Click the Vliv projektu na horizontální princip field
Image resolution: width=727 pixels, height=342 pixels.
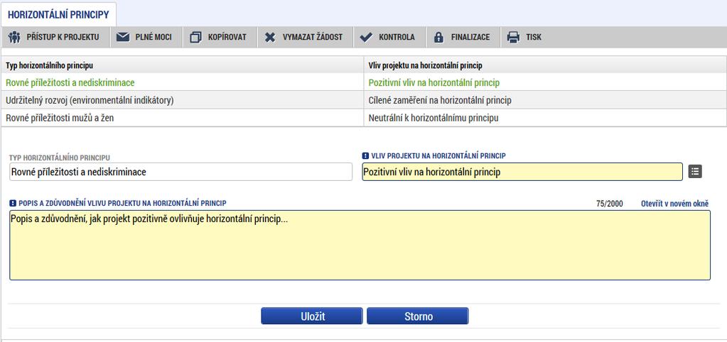[x=522, y=172]
